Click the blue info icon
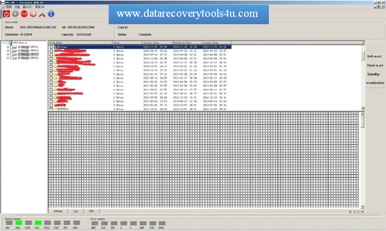The image size is (386, 231). tap(51, 14)
